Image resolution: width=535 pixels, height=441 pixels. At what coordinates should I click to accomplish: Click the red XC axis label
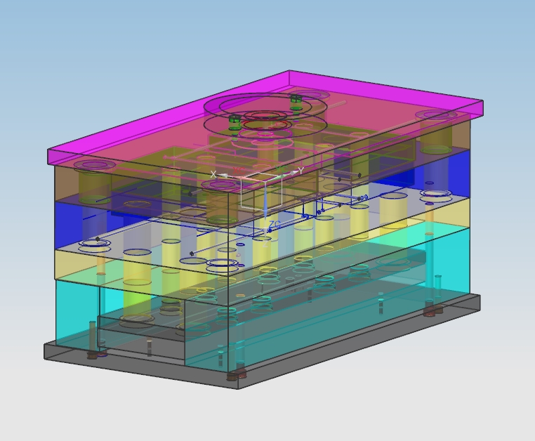click(x=239, y=171)
